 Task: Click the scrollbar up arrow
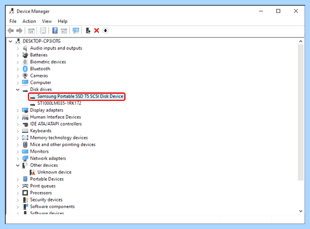[x=300, y=41]
